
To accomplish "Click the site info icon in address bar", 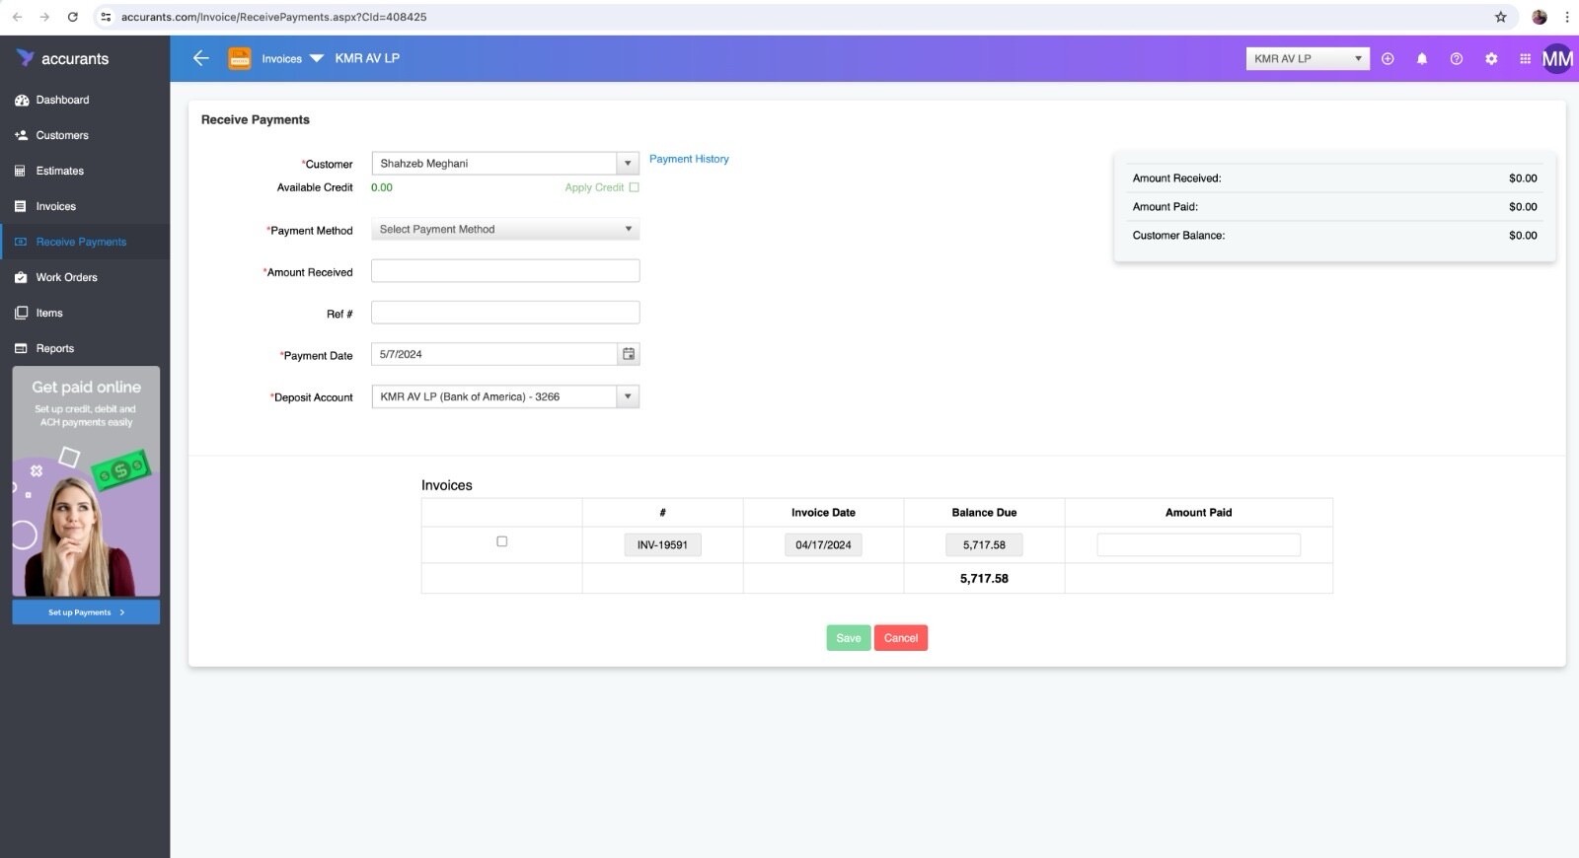I will pyautogui.click(x=107, y=17).
